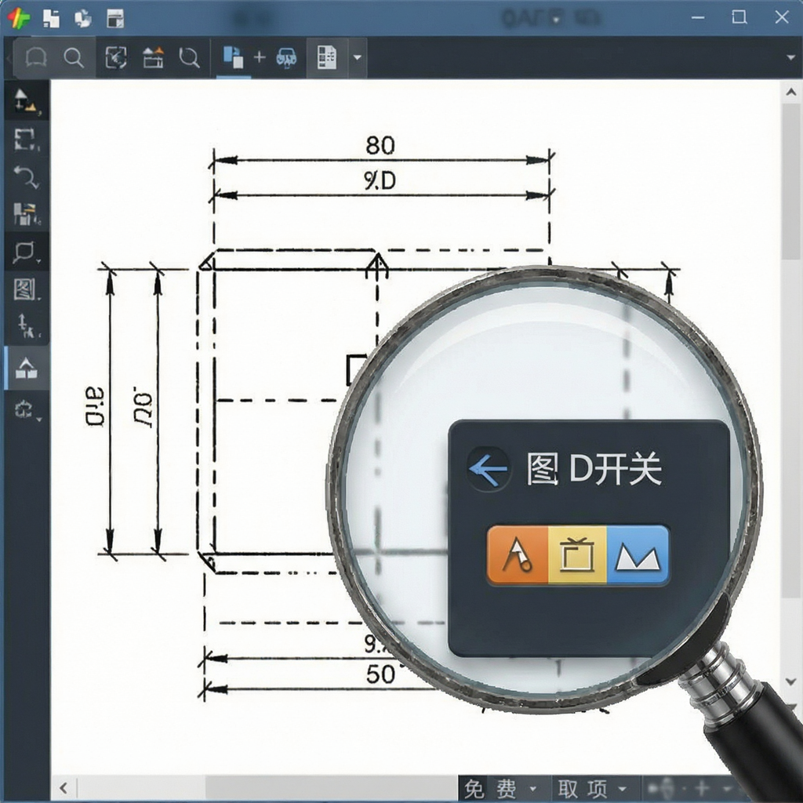This screenshot has width=803, height=803.
Task: Click the window panel icon in title bar
Action: tap(115, 19)
